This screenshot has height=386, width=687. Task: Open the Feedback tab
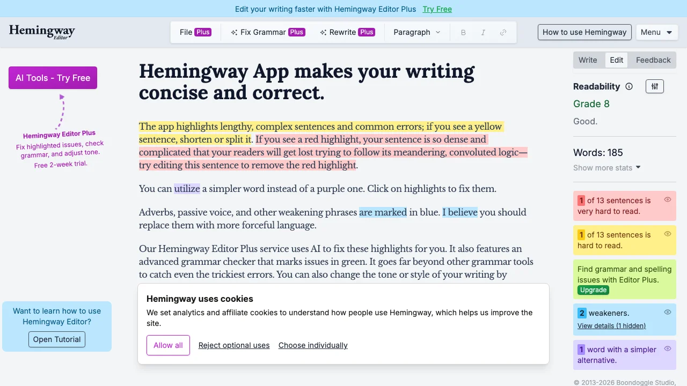point(653,60)
